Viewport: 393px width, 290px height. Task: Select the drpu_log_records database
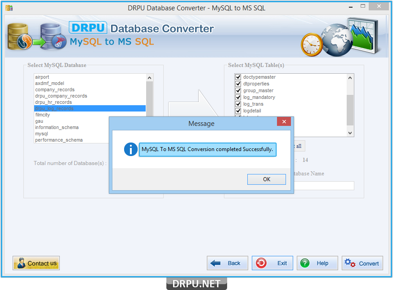tap(90, 108)
